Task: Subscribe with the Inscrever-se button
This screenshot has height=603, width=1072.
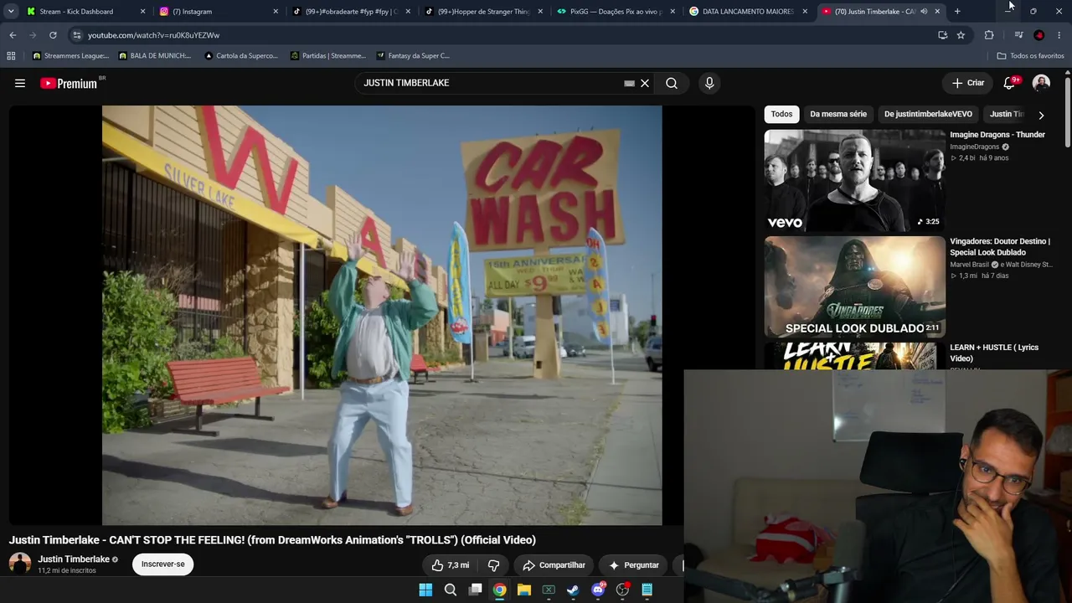Action: 163,564
